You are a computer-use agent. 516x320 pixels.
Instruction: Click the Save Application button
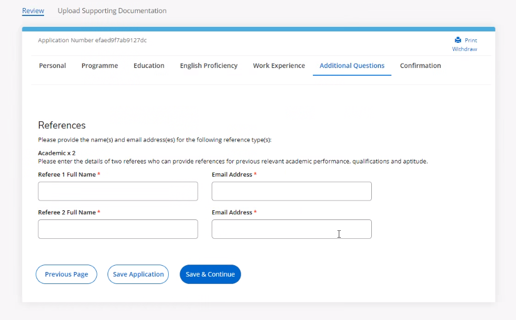pos(138,274)
